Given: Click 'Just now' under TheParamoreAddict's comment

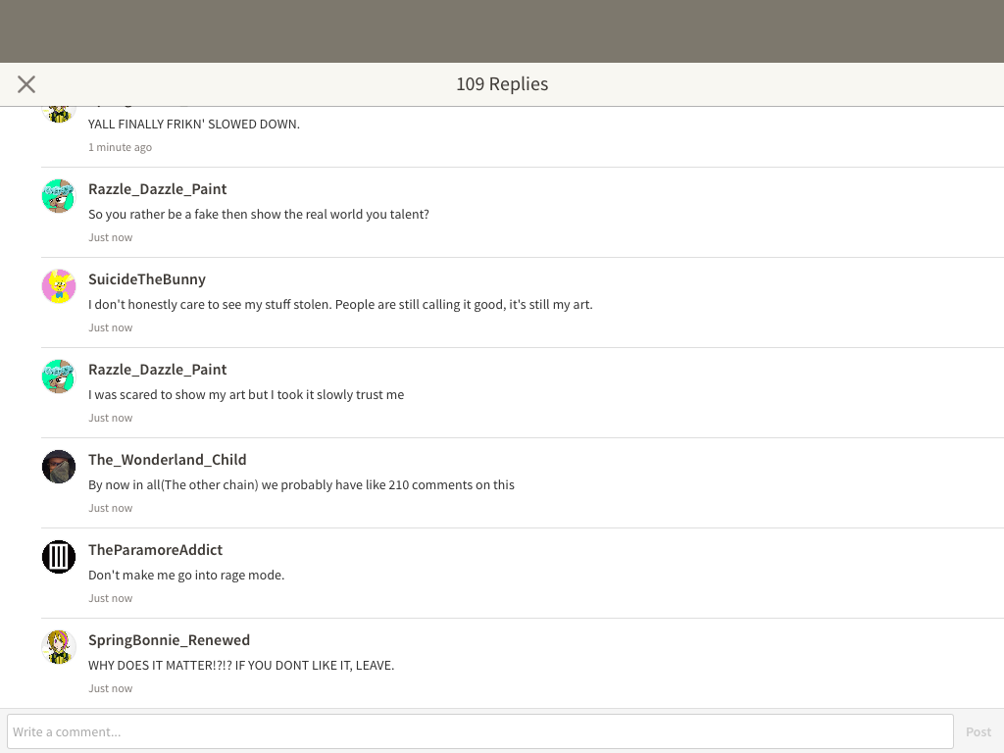Looking at the screenshot, I should [x=111, y=599].
